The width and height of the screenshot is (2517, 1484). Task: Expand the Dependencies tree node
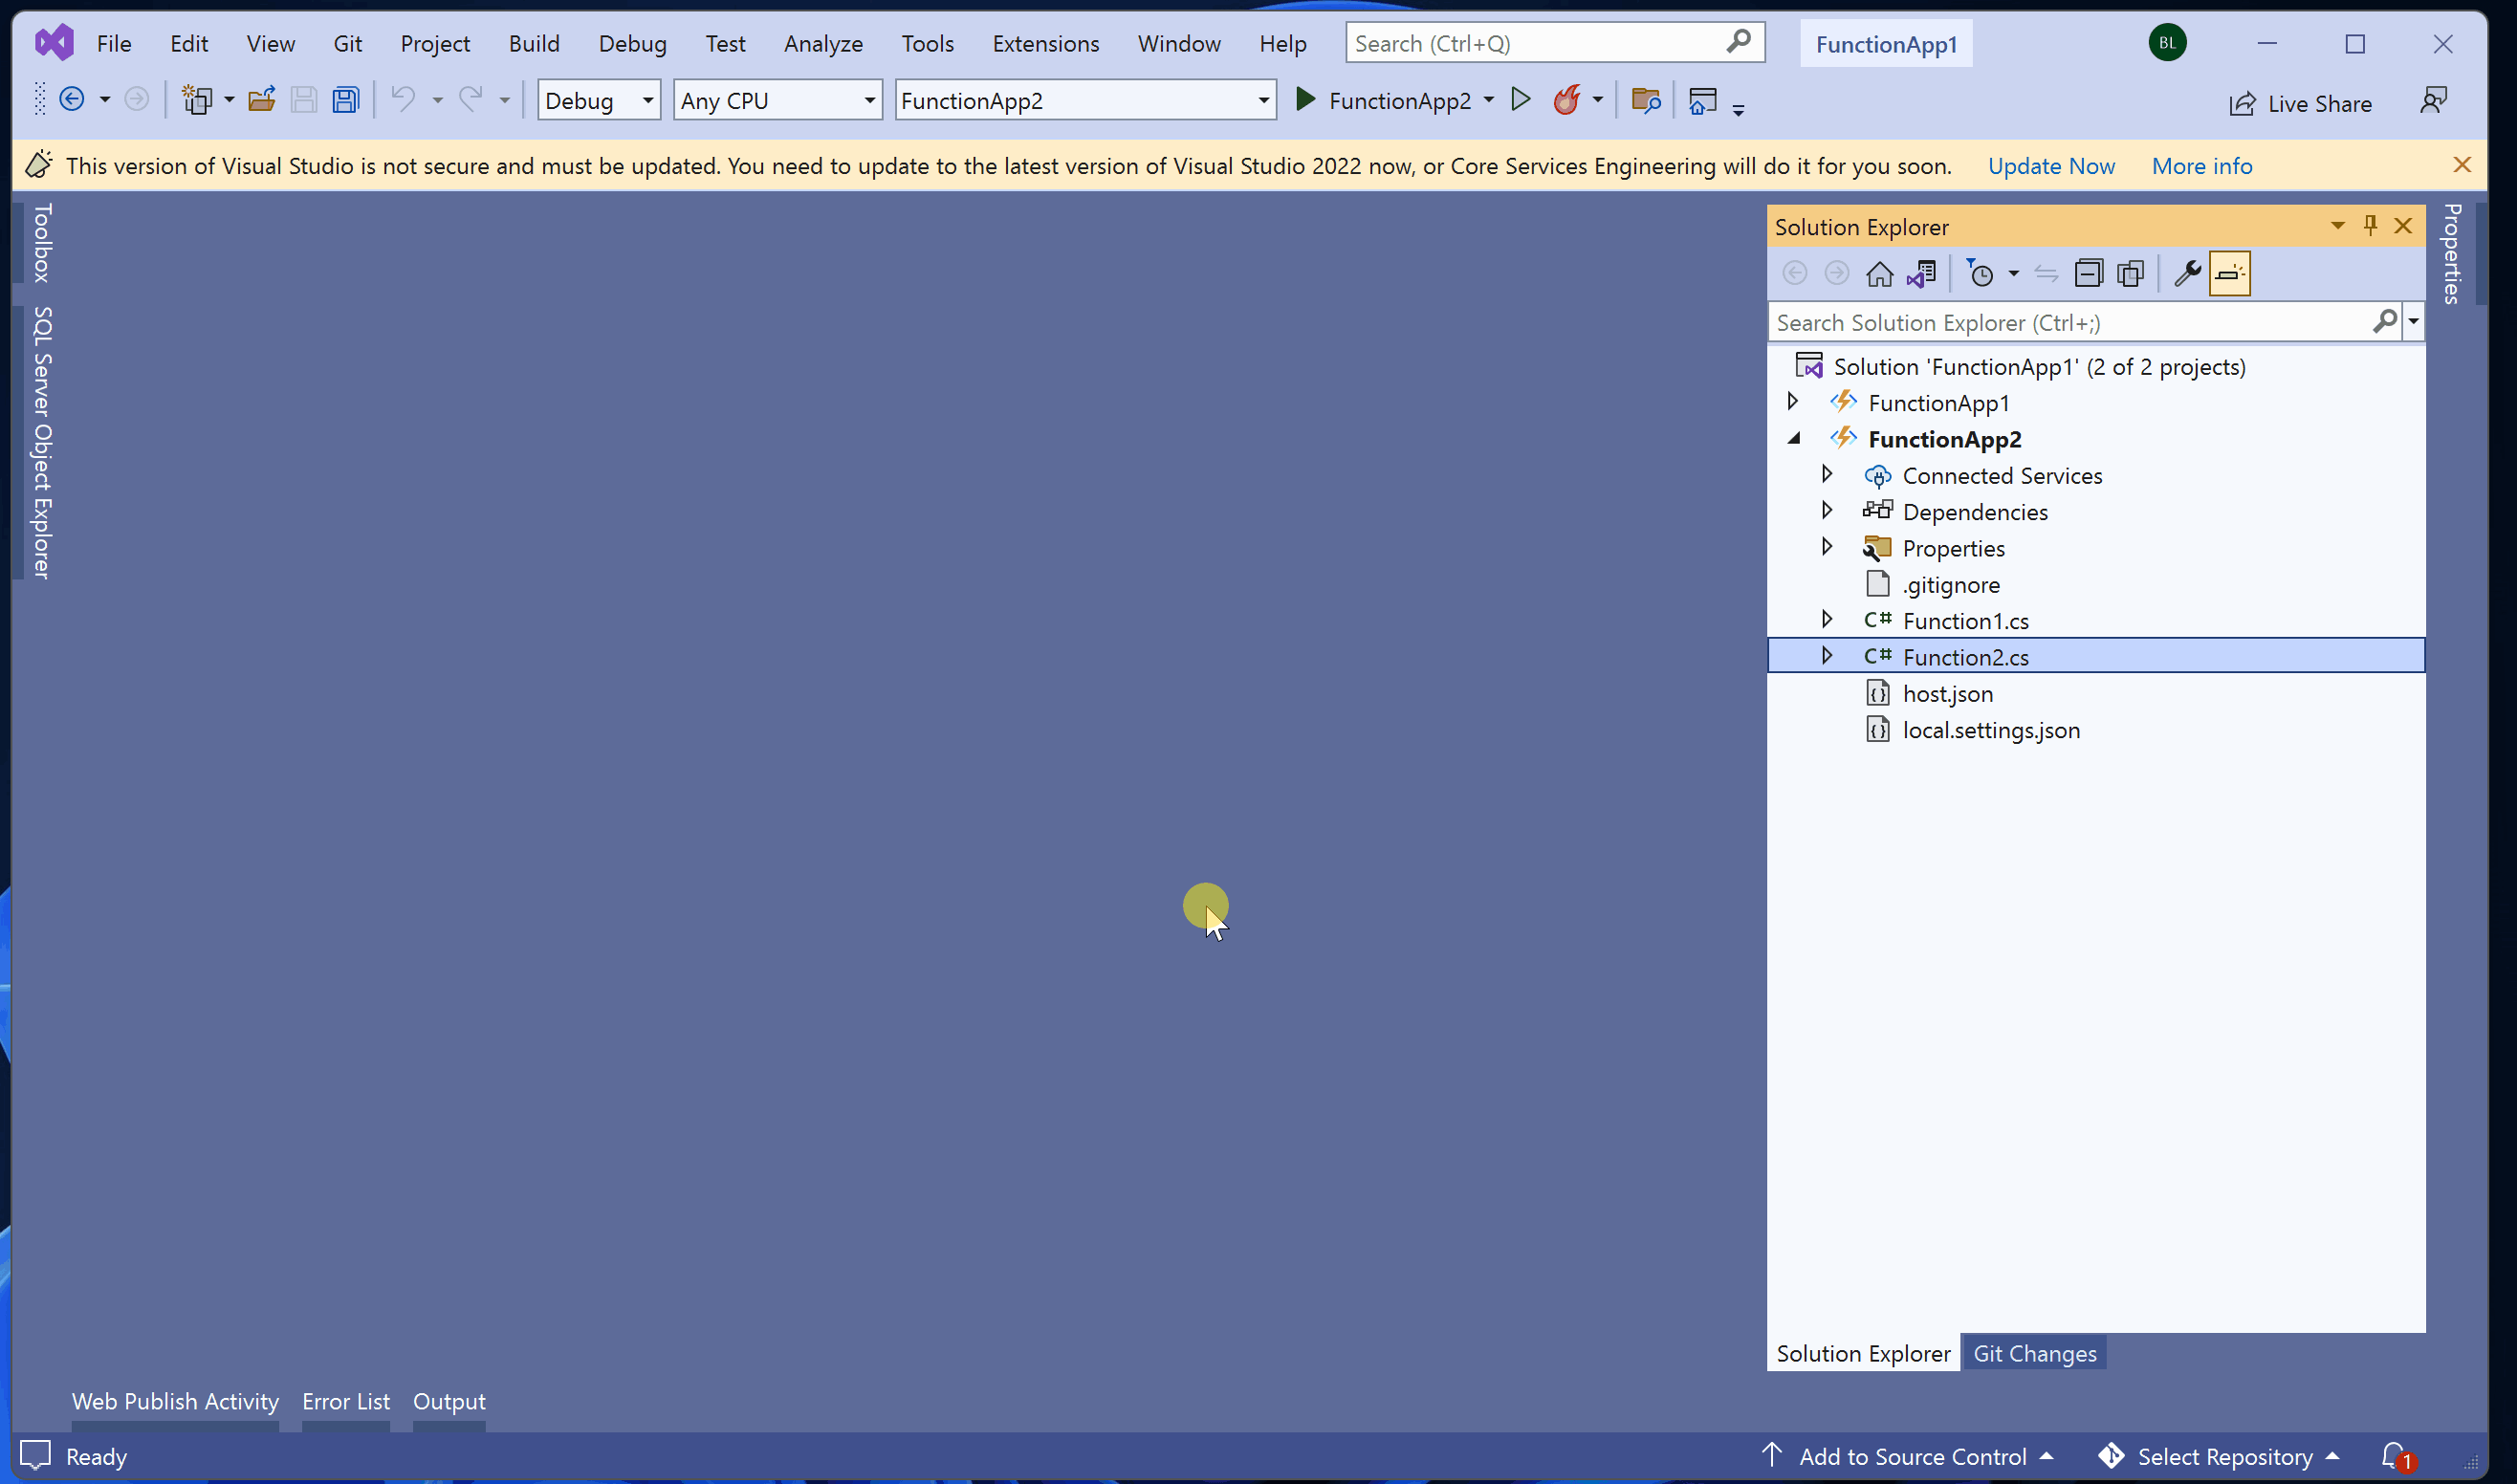pos(1827,511)
